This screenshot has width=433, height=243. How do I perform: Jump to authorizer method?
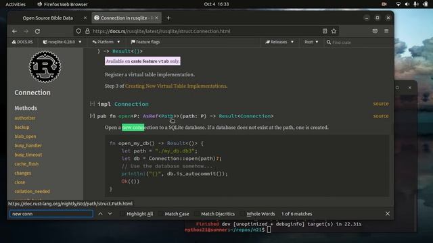pyautogui.click(x=25, y=118)
